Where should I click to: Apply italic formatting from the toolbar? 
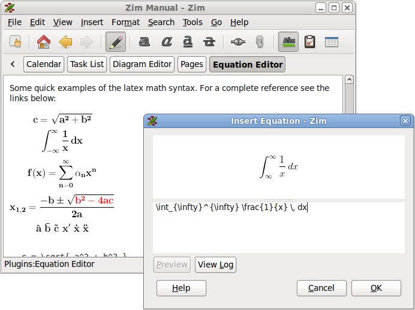(x=166, y=42)
